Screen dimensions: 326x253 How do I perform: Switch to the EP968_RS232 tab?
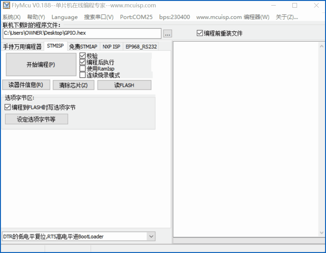click(x=141, y=46)
